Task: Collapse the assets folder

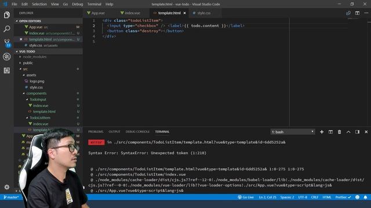Action: pos(31,75)
